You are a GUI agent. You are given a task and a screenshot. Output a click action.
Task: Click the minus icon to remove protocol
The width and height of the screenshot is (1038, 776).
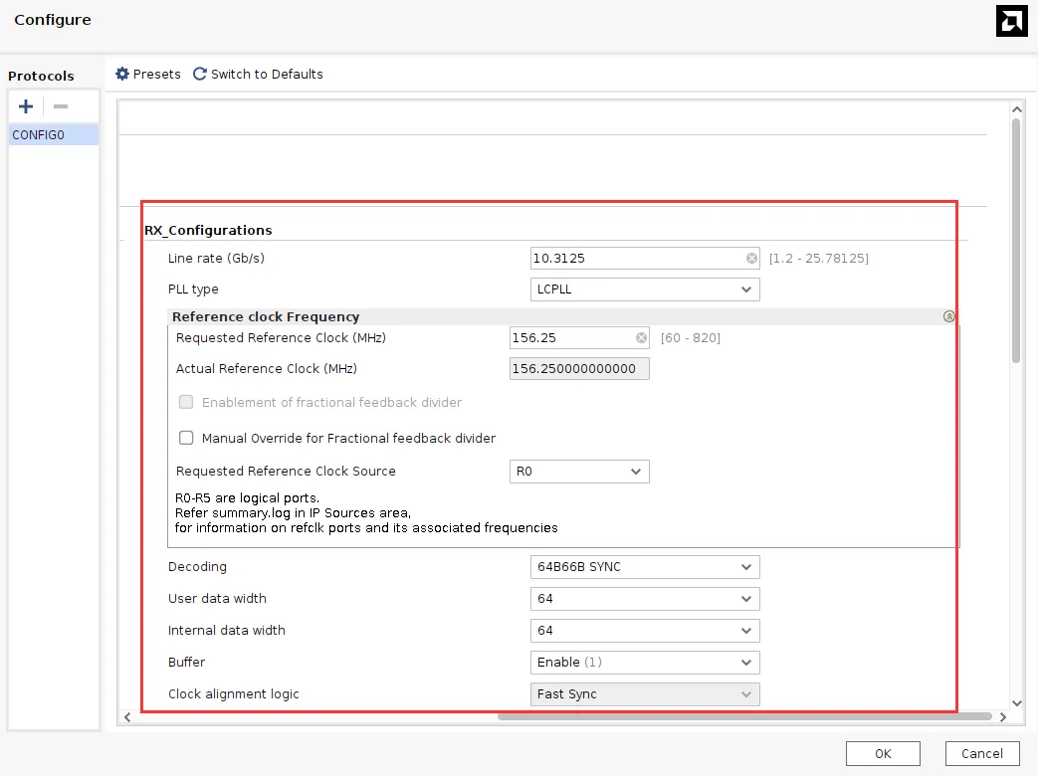click(61, 106)
